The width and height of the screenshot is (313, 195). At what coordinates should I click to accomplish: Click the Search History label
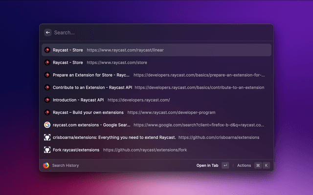tap(66, 165)
